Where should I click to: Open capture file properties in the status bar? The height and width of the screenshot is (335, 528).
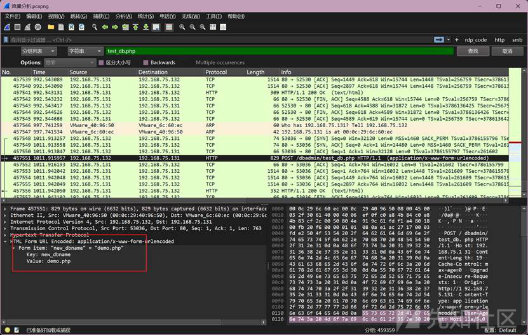[x=17, y=330]
